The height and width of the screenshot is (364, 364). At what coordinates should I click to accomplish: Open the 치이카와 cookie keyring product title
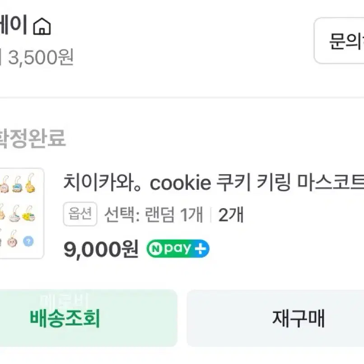(x=214, y=183)
